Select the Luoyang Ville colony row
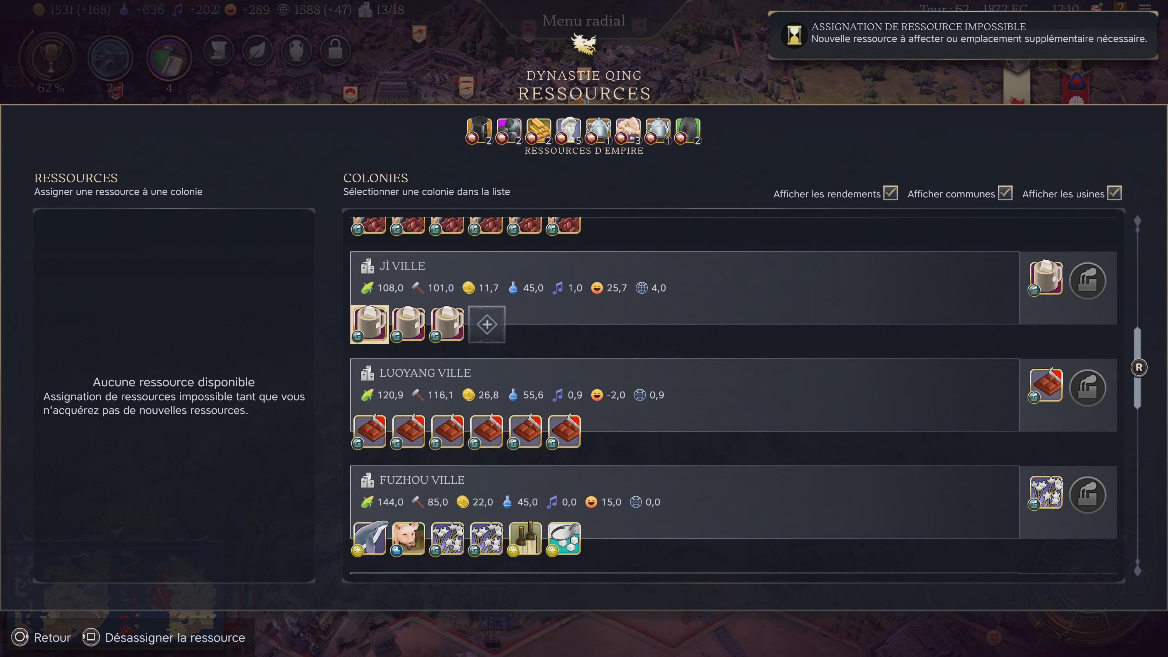 (685, 395)
